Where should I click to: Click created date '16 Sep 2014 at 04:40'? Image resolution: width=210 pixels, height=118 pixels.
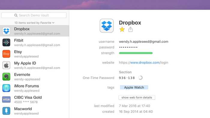pos(136,112)
